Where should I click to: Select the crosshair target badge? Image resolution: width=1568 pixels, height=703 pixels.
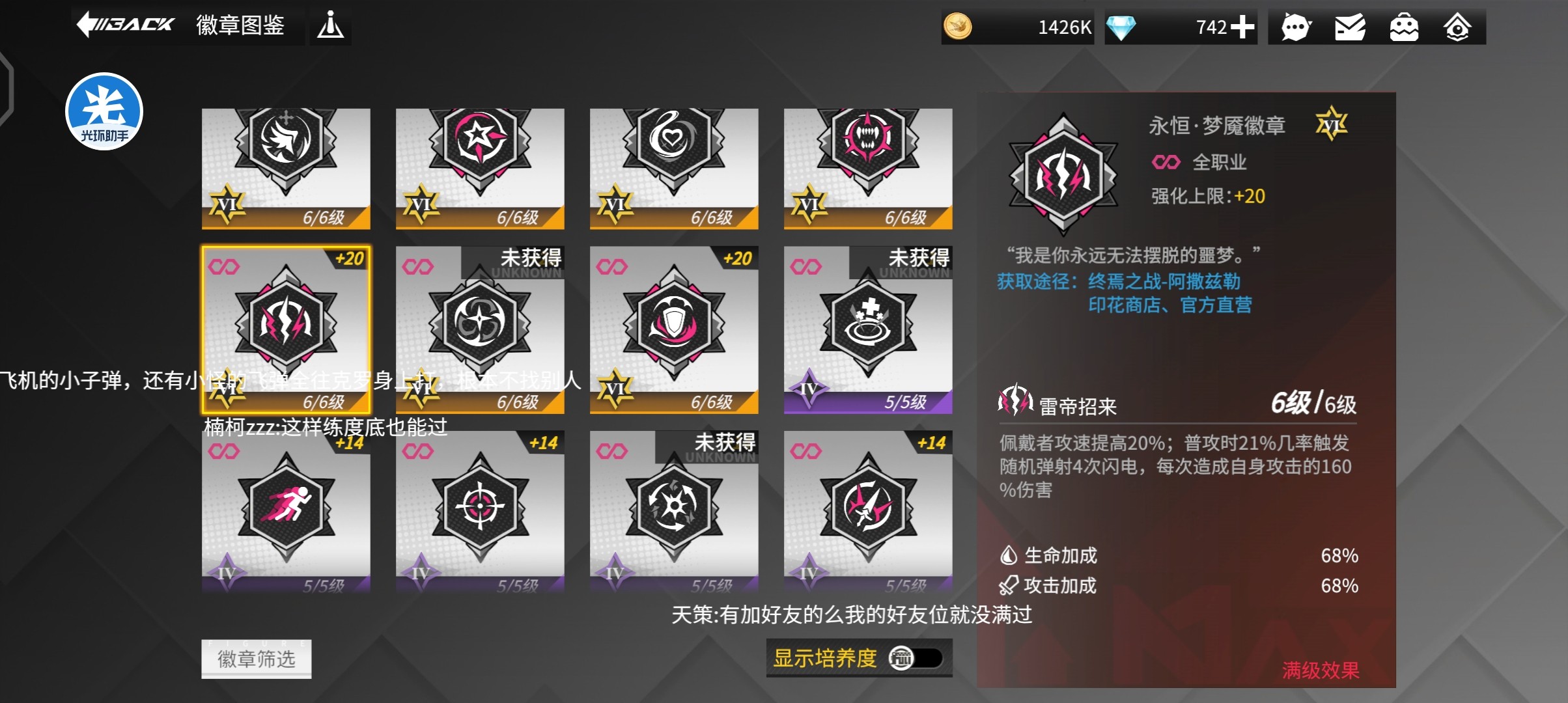point(480,512)
